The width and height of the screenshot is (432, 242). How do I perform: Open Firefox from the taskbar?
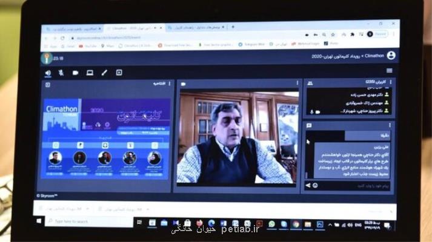pos(199,223)
